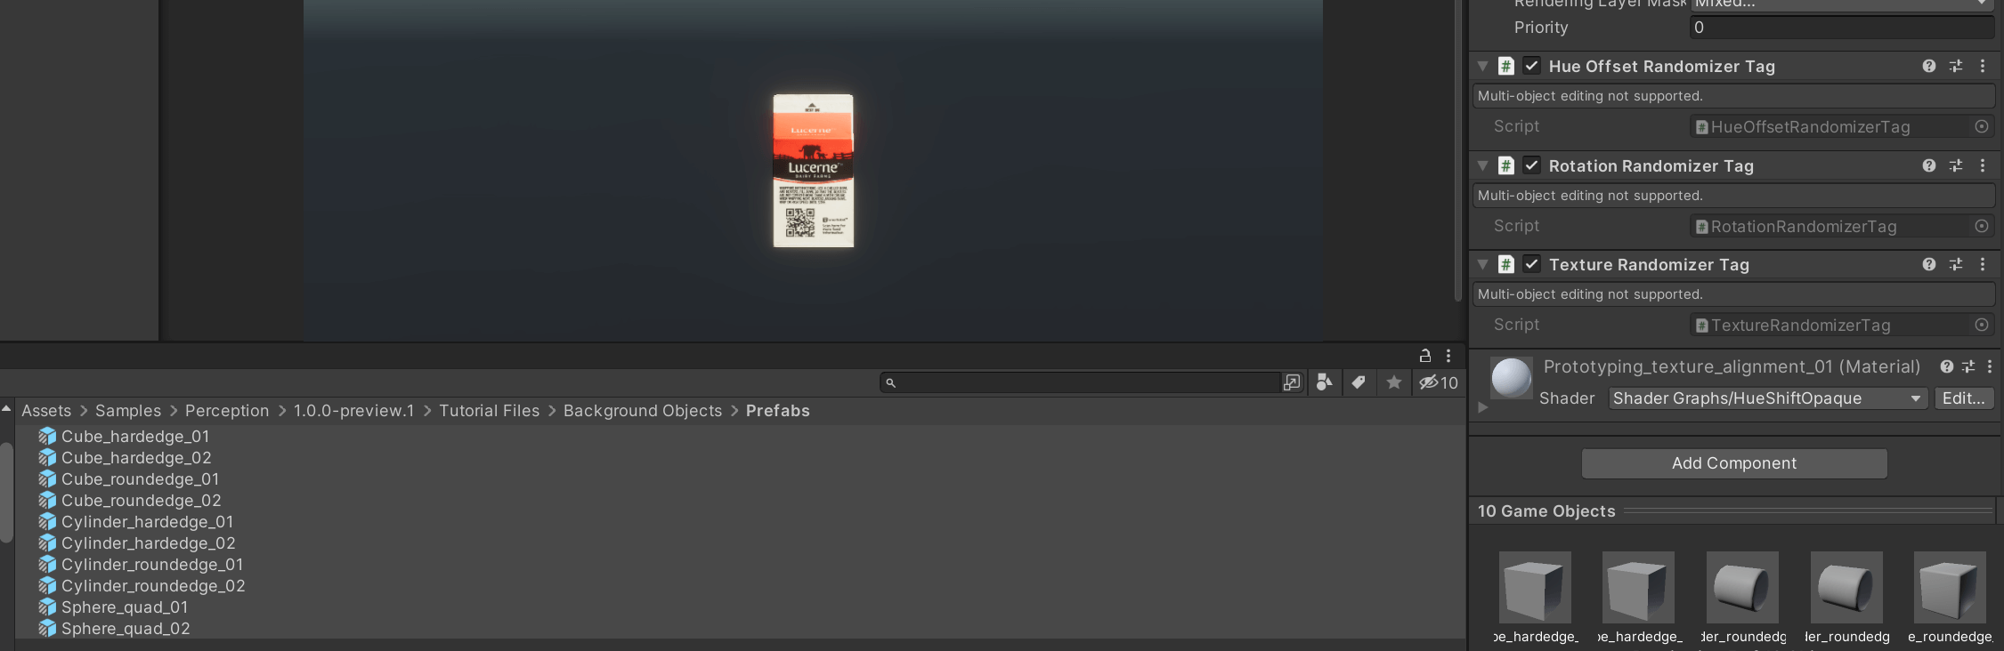Click the RotationRandomizerTag object picker circle
Viewport: 2004px width, 651px height.
coord(1982,226)
